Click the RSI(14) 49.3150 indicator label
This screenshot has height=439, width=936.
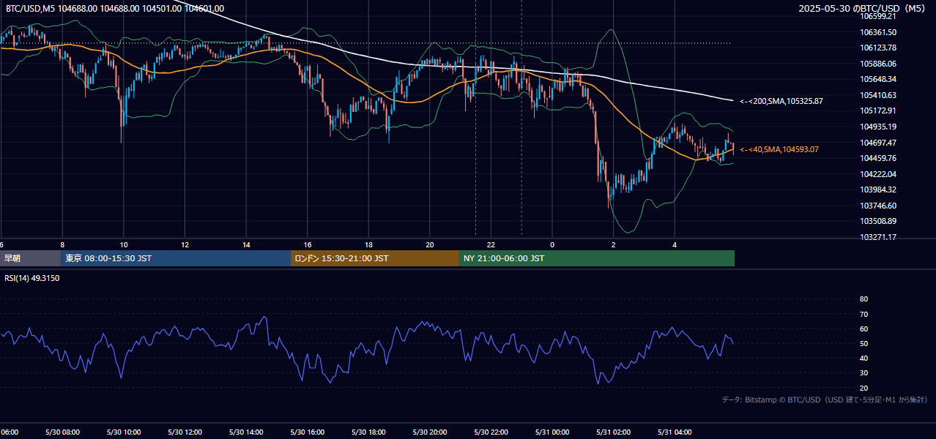tap(32, 278)
